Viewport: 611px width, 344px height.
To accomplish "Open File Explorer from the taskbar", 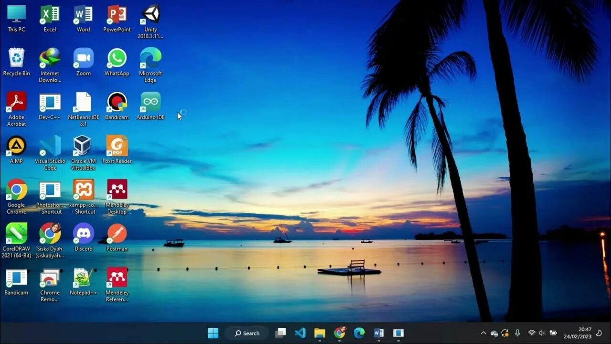I will [319, 333].
